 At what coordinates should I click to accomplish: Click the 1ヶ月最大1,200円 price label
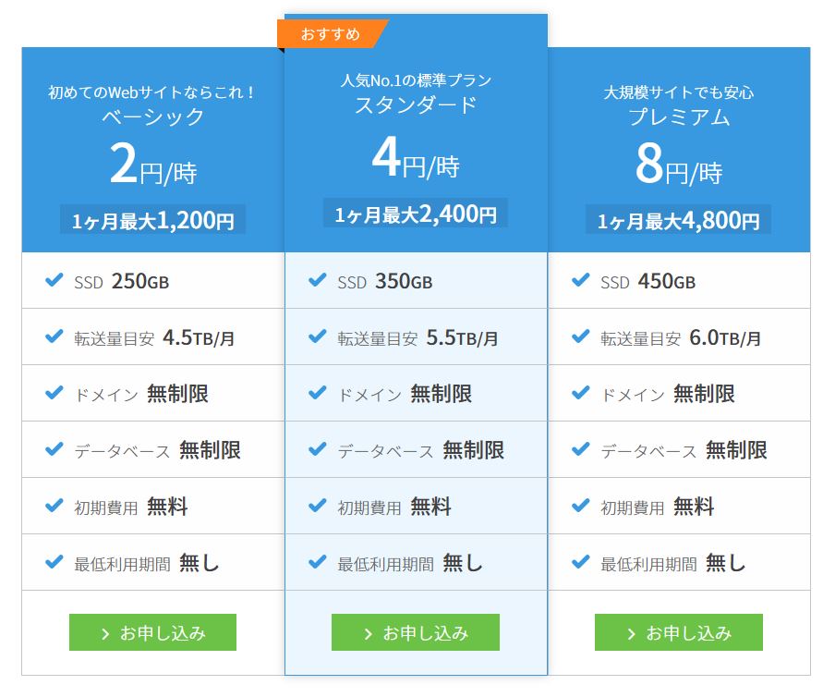[x=152, y=220]
